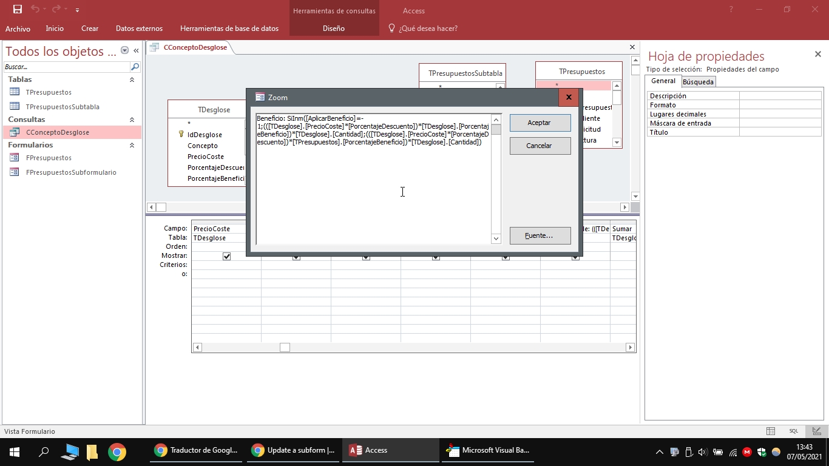829x466 pixels.
Task: Switch to Búsqueda tab in property sheet
Action: [698, 82]
